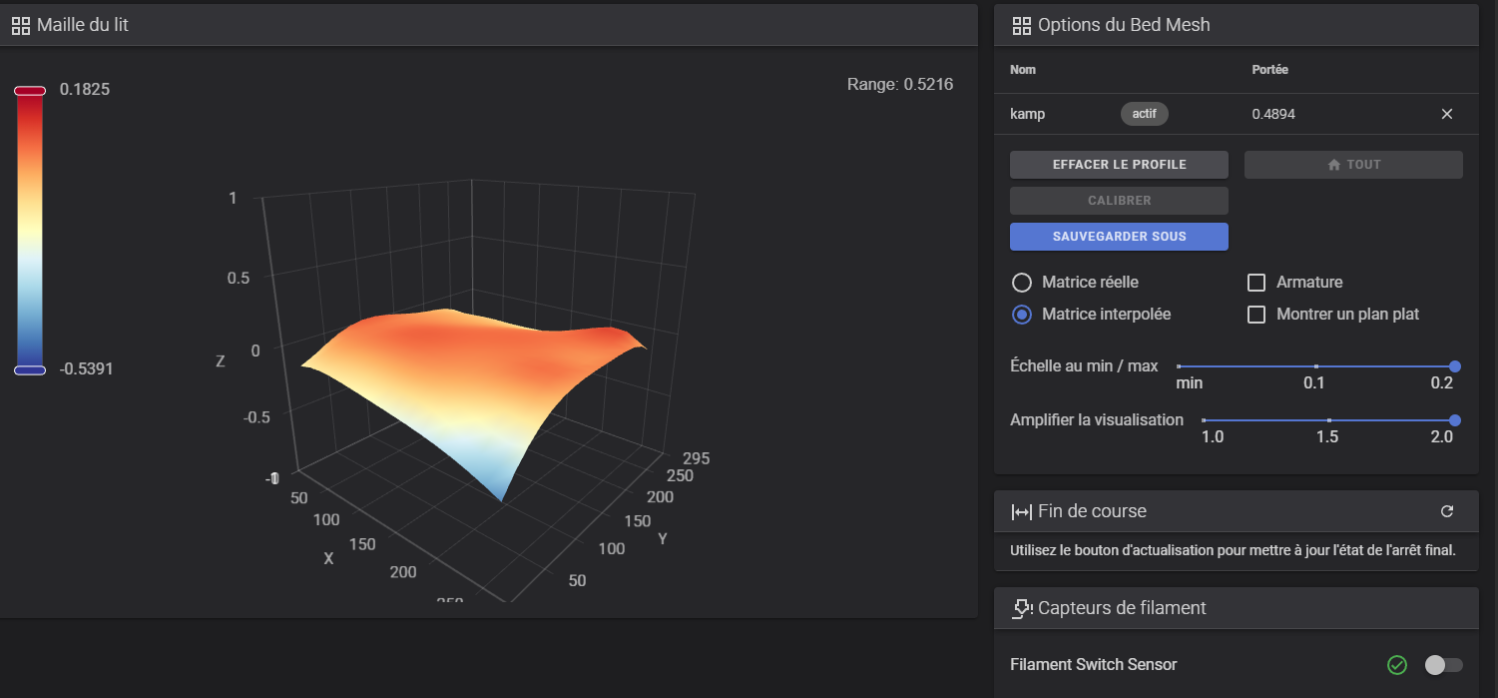Click SAUVEGARDER SOUS button
1498x698 pixels.
[1119, 237]
